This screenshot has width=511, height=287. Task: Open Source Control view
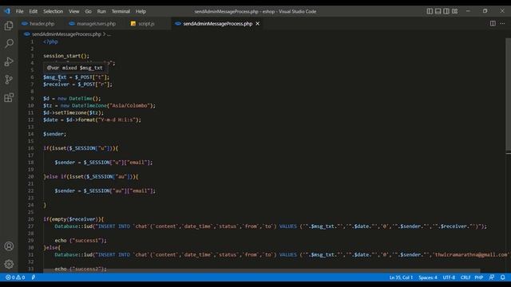click(x=9, y=80)
